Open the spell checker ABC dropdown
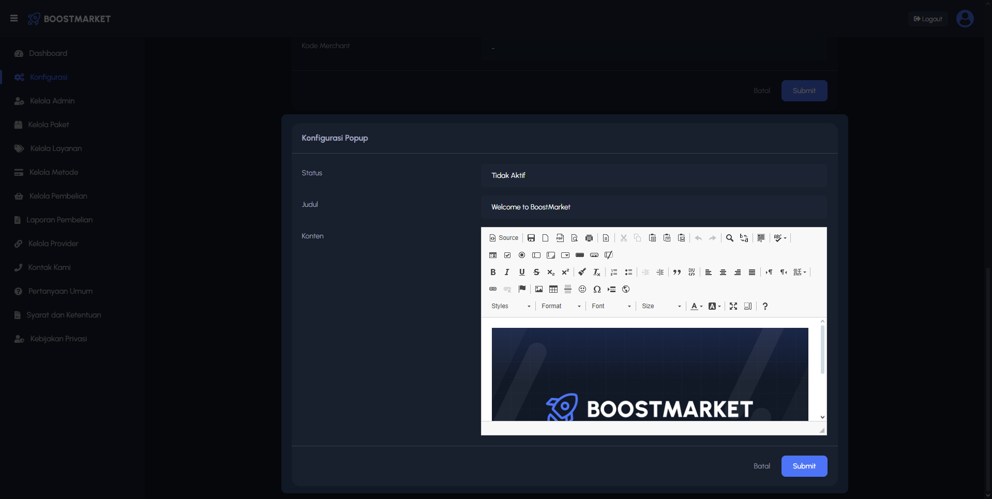 tap(780, 238)
